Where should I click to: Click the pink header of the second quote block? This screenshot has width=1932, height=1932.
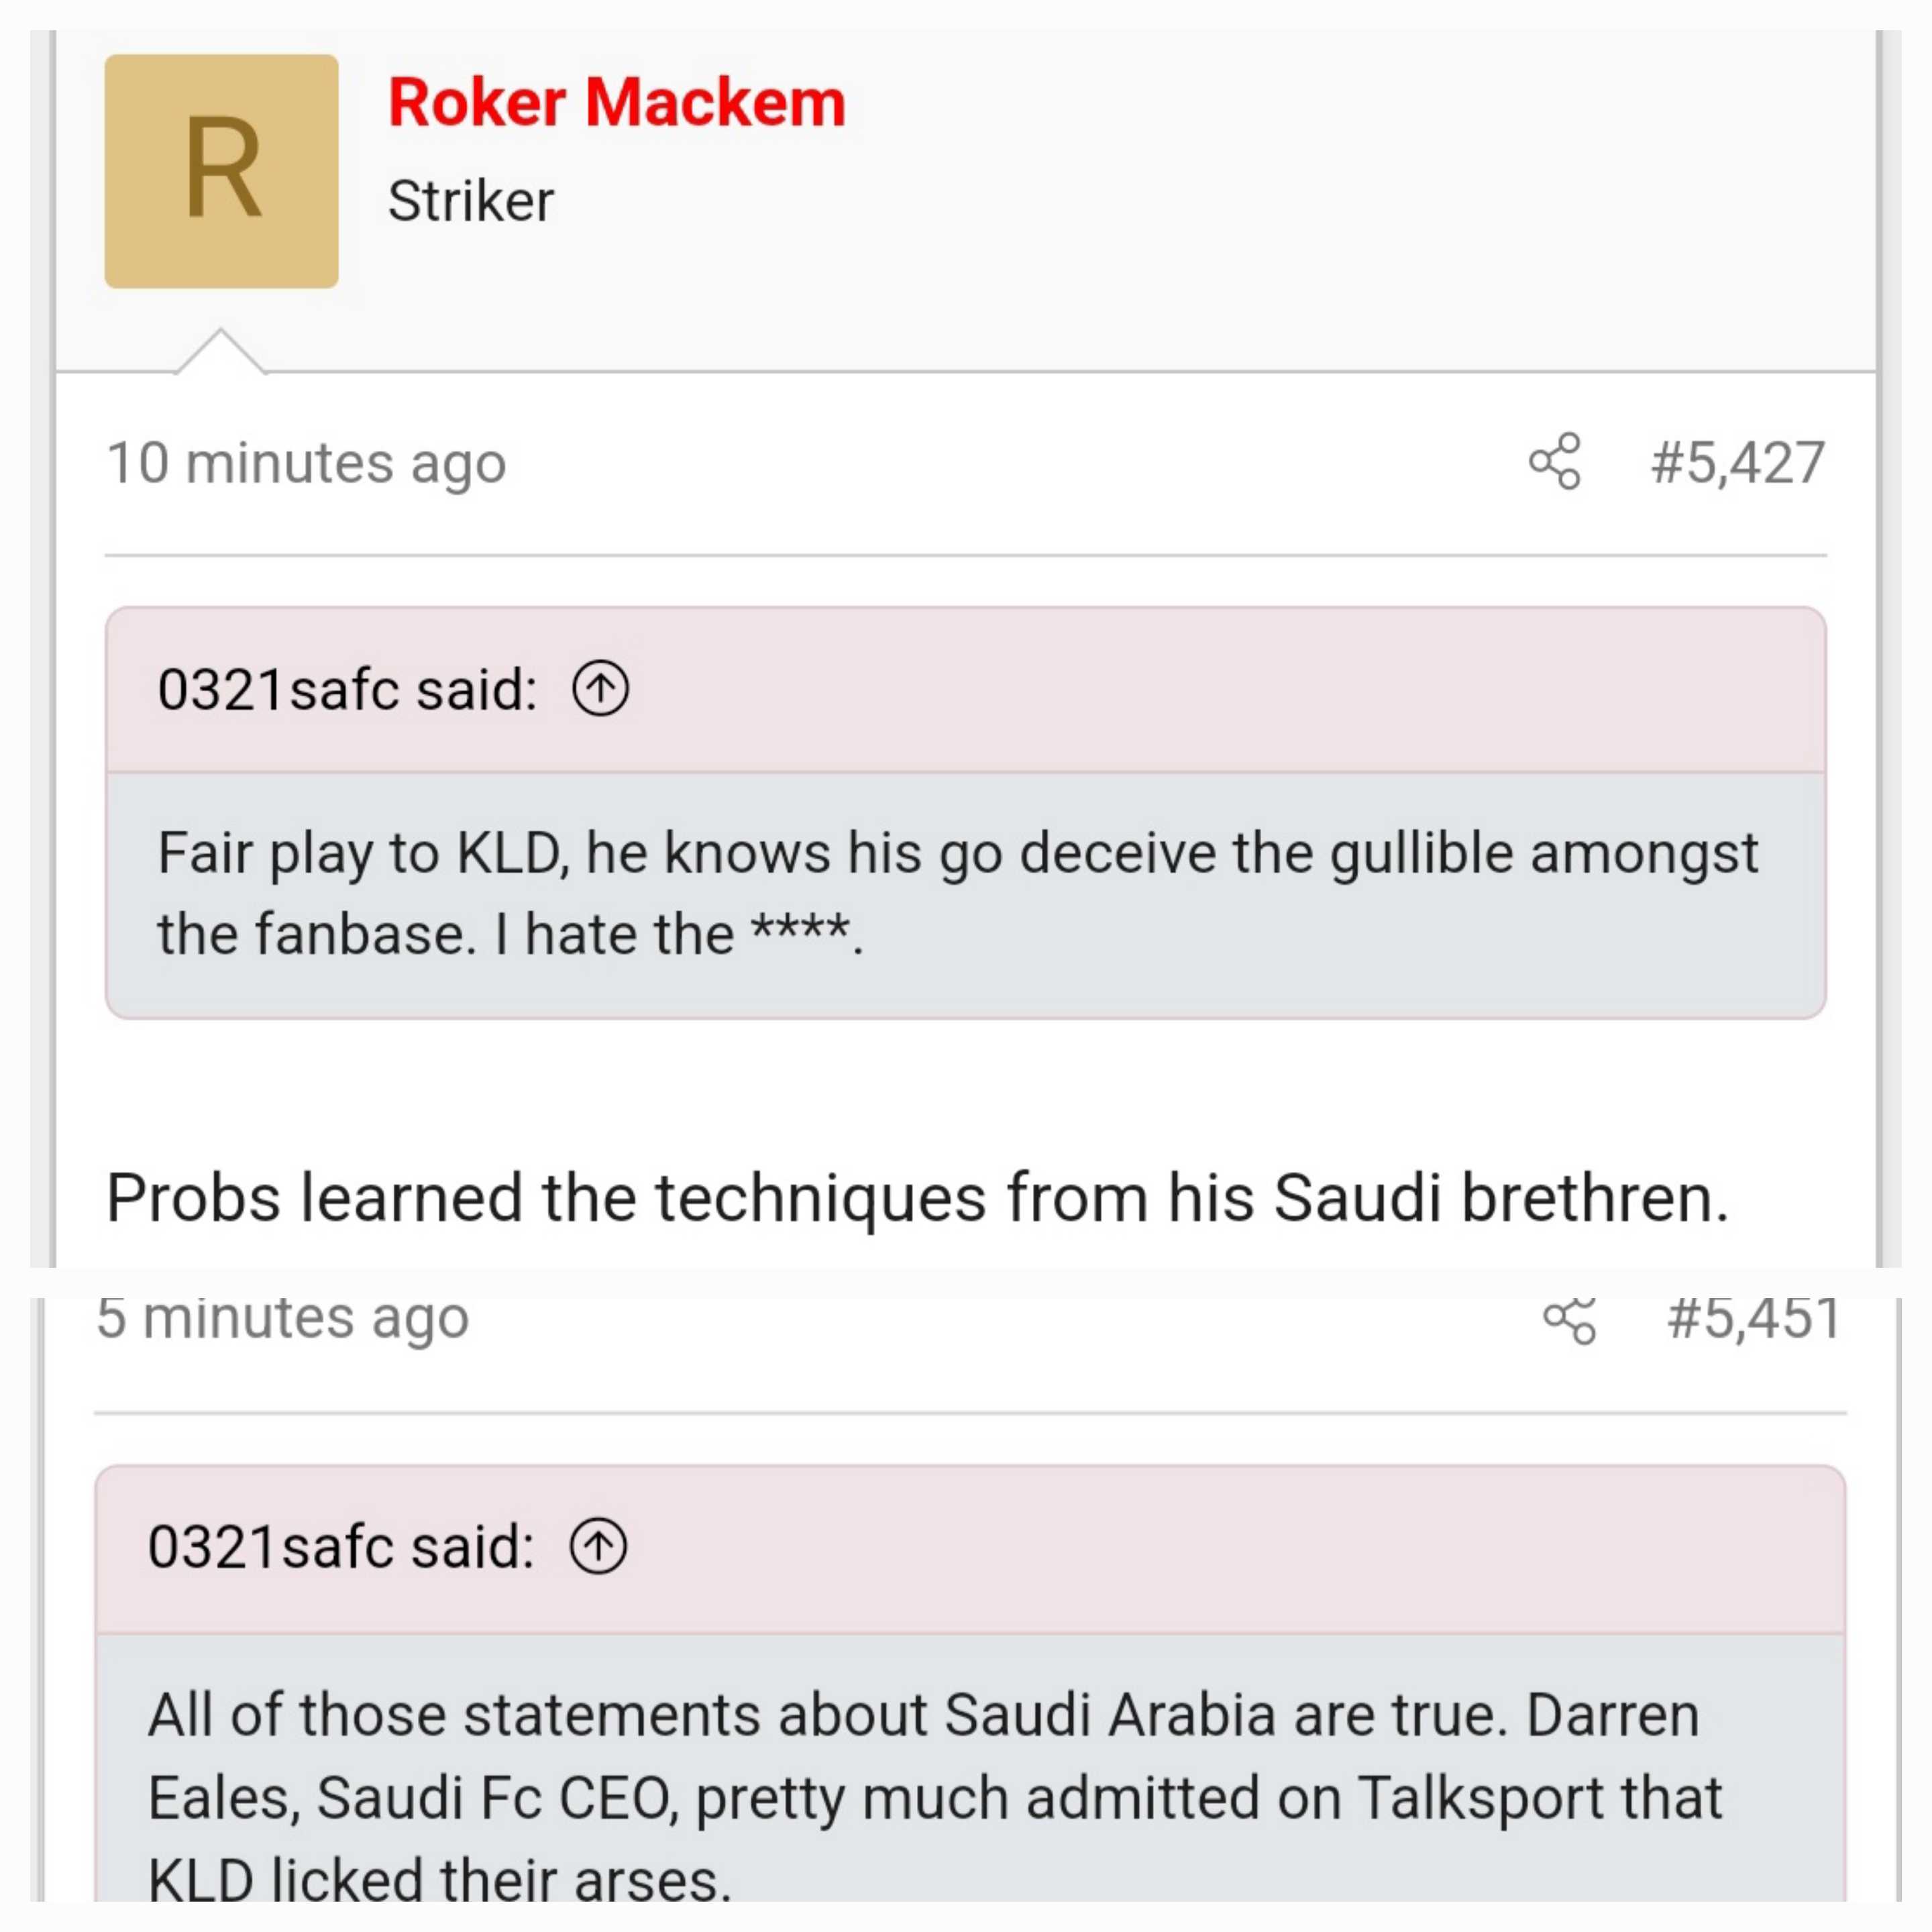click(970, 1549)
